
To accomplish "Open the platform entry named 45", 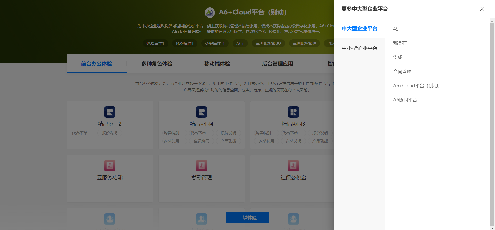I will point(396,29).
